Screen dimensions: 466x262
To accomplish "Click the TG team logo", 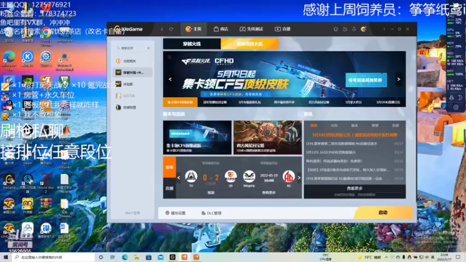I will coord(191,176).
